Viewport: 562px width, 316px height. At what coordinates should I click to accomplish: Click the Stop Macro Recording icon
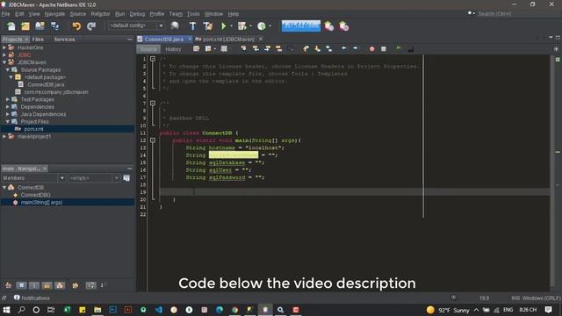click(x=384, y=49)
